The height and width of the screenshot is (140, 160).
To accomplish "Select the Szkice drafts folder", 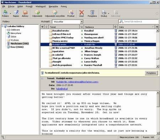I will click(x=12, y=37).
